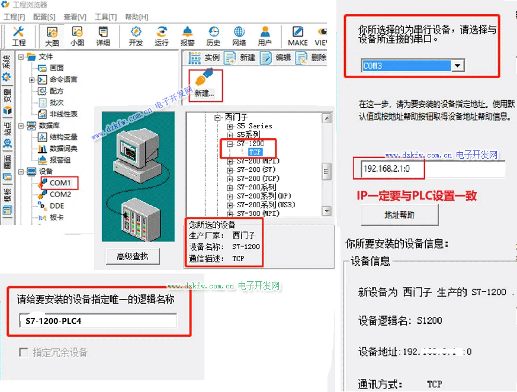Collapse the S7-1200 node
This screenshot has width=517, height=392.
[230, 144]
